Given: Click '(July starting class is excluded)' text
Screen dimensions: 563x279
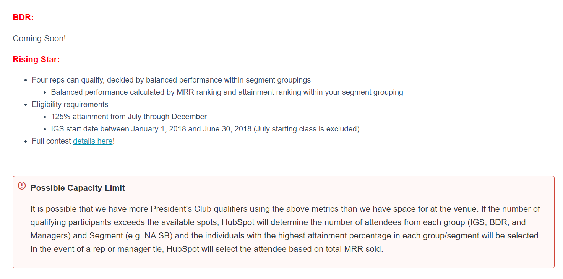Looking at the screenshot, I should click(307, 129).
